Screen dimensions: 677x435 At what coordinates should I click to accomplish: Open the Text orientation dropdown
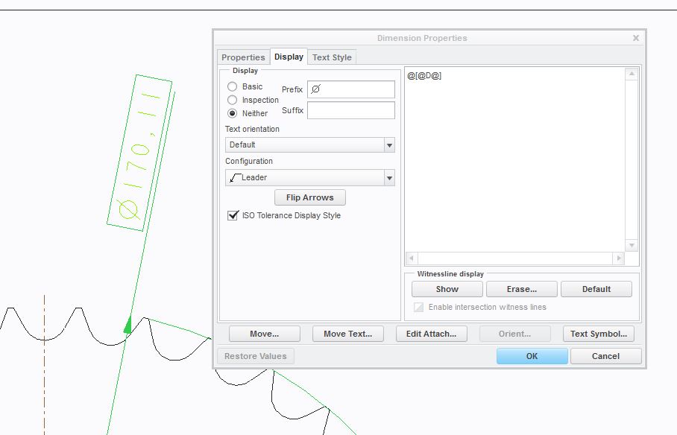tap(310, 145)
